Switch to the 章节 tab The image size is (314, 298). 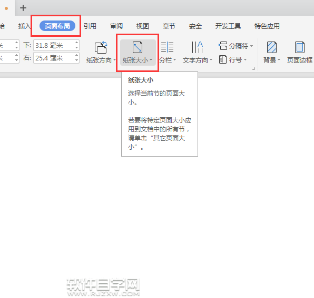click(169, 26)
